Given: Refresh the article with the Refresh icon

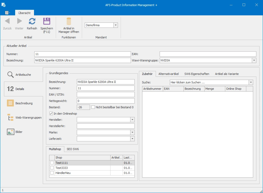Looking at the screenshot, I should [32, 21].
